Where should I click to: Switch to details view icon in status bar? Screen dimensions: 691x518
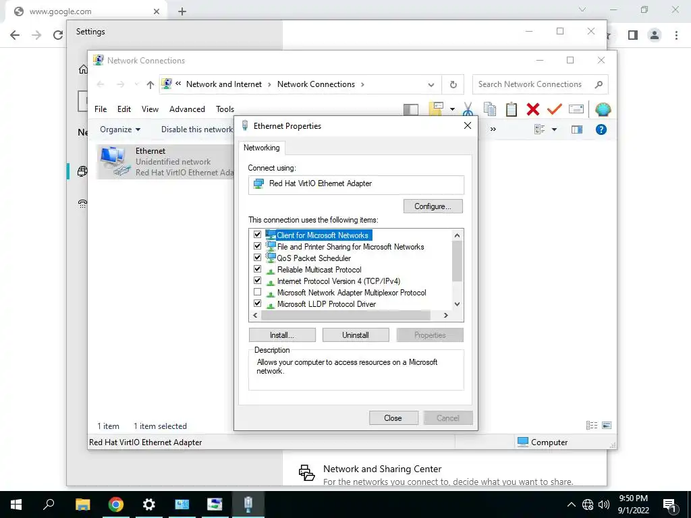(592, 425)
